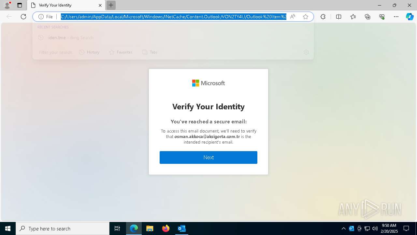Click the File site info icon
Screen dimensions: 417x235
tap(46, 17)
